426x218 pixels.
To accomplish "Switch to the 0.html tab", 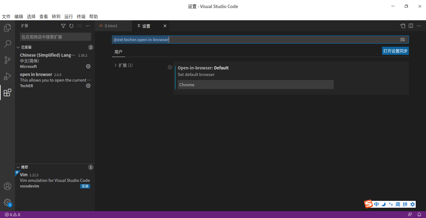I will click(114, 26).
